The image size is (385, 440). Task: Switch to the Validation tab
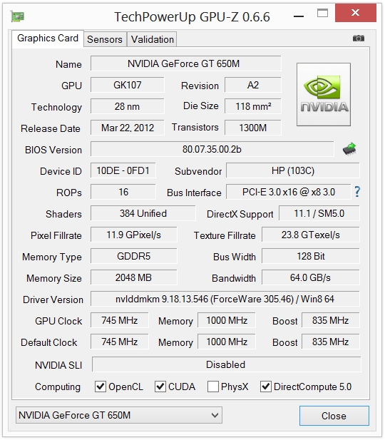(153, 39)
